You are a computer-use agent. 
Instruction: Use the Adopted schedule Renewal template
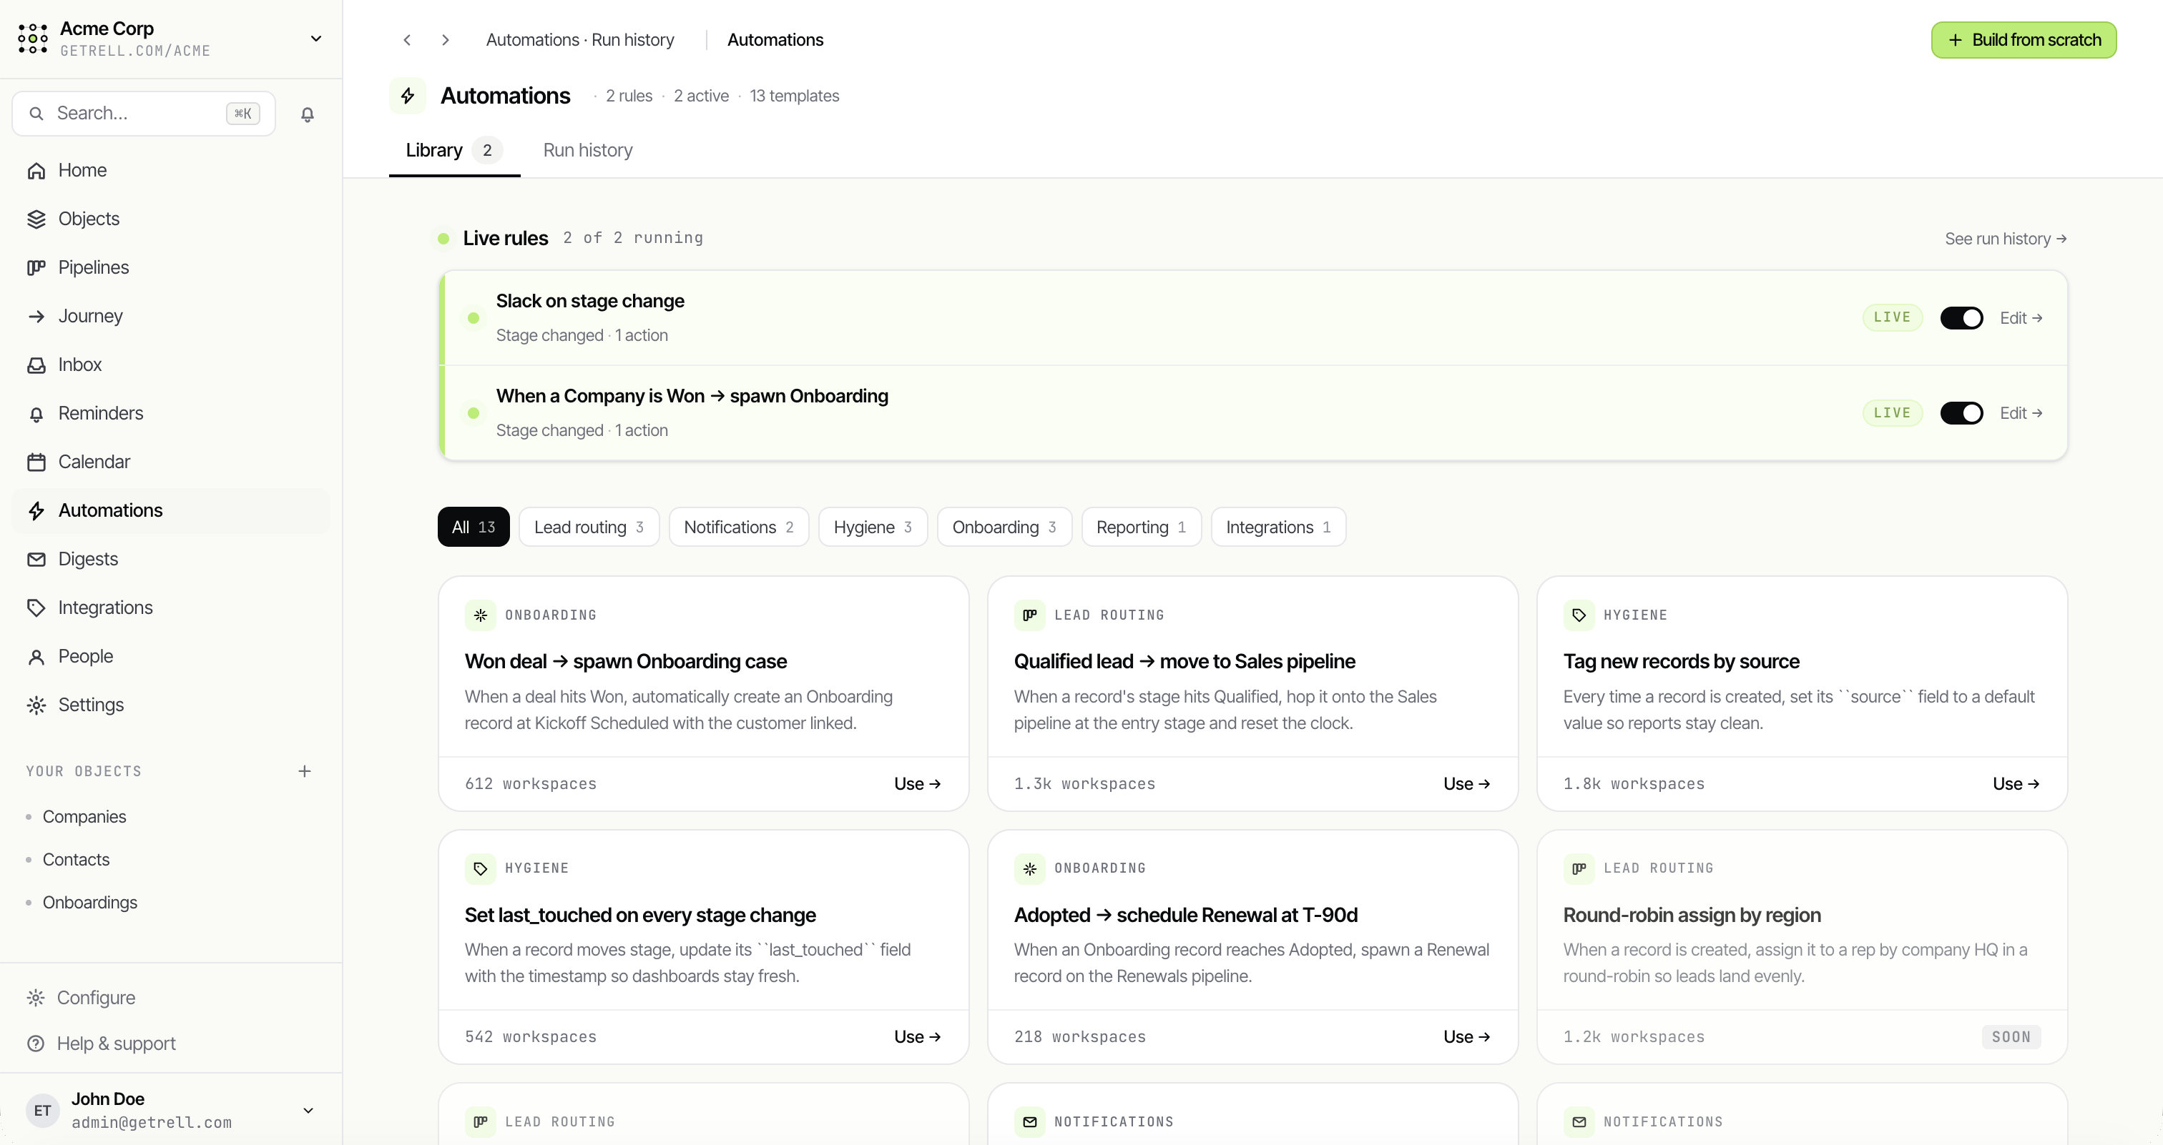[x=1467, y=1038]
